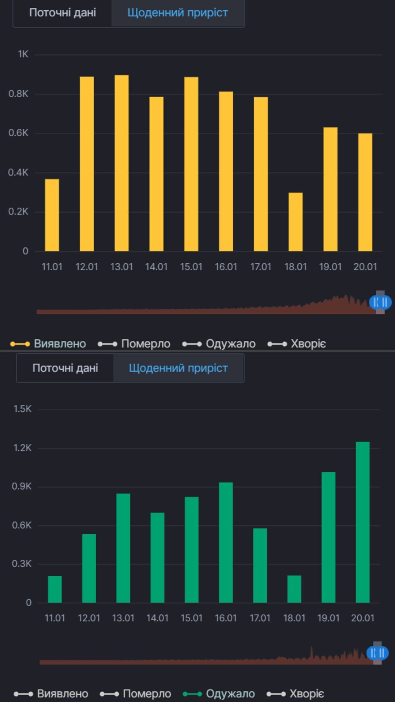
Task: Click the green bar for 16.01
Action: click(x=226, y=542)
